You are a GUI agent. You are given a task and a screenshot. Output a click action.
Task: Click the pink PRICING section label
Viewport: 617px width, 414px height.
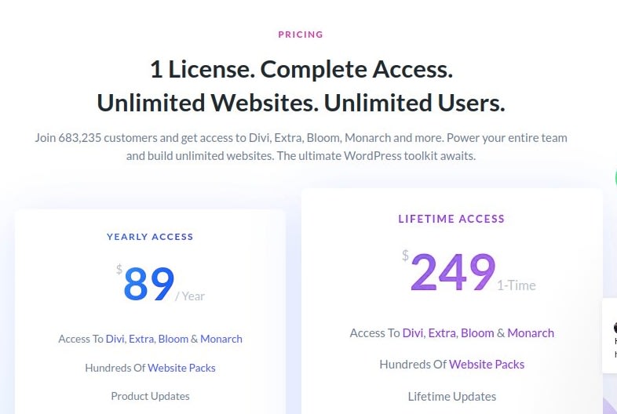[301, 34]
